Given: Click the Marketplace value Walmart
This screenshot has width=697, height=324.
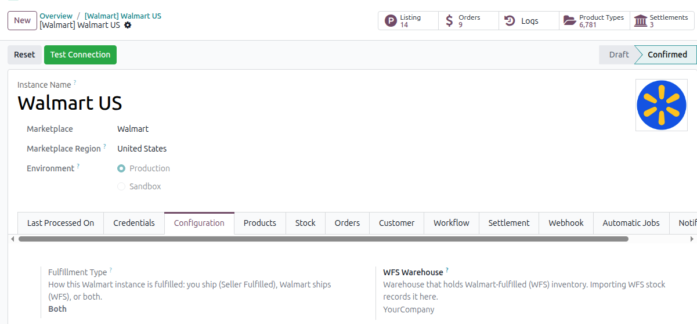Looking at the screenshot, I should (133, 129).
